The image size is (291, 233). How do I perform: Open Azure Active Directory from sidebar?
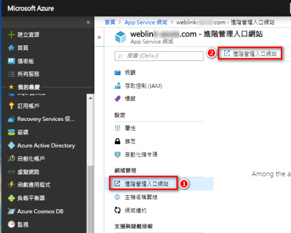point(41,145)
